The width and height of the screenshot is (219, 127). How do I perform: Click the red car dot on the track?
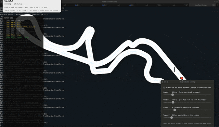[x=181, y=78]
